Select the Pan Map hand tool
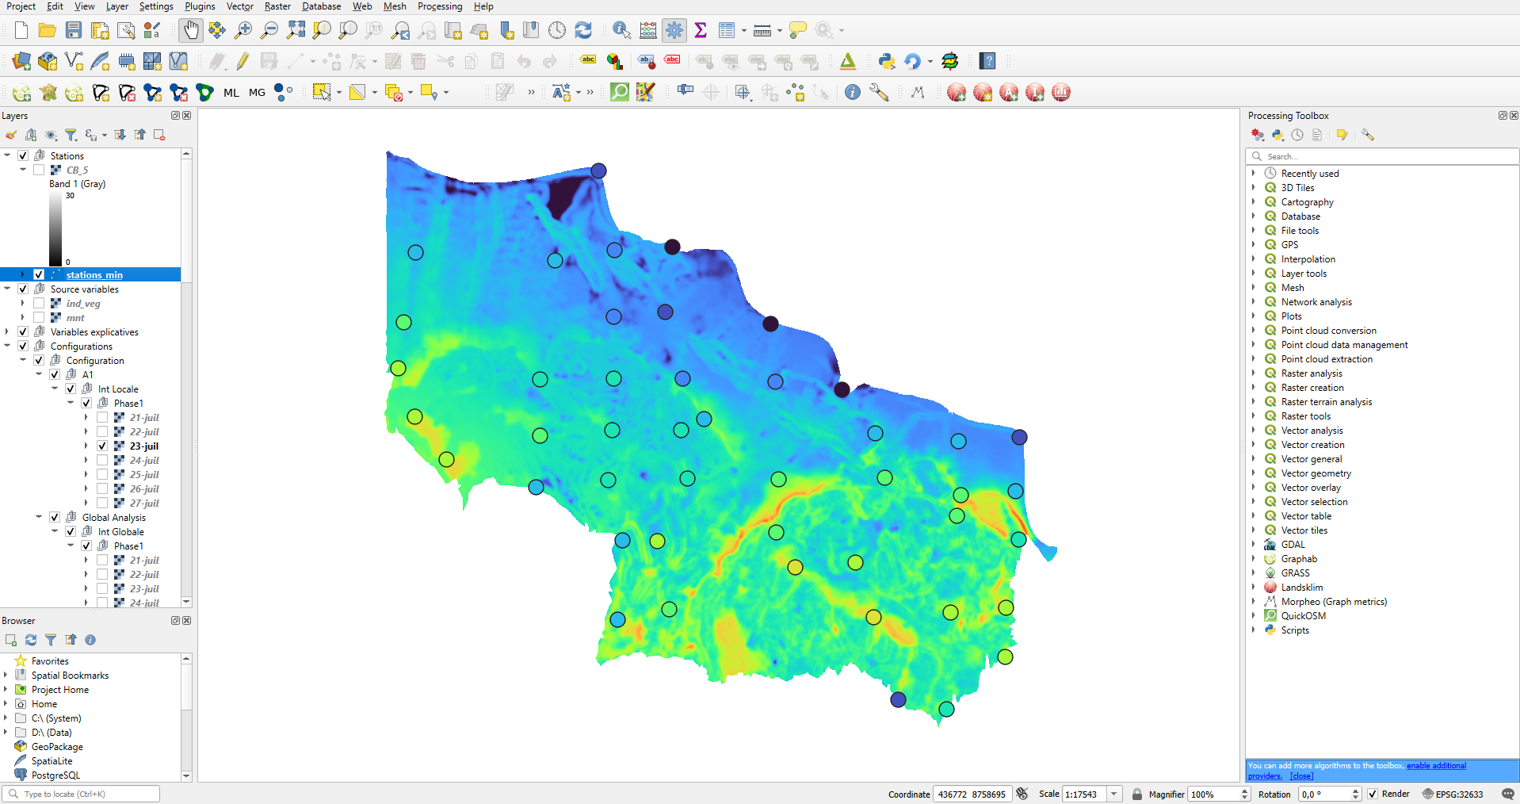1520x804 pixels. [x=190, y=31]
